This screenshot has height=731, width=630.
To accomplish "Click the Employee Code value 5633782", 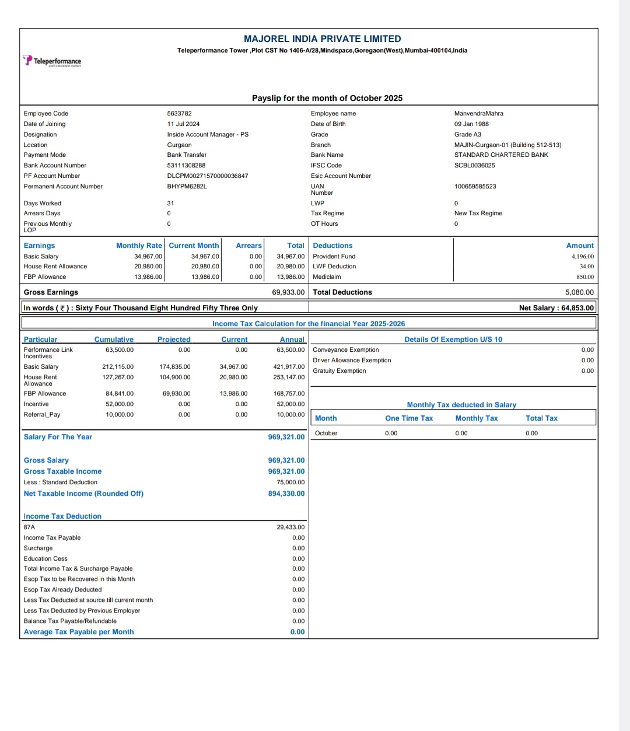I will [179, 113].
